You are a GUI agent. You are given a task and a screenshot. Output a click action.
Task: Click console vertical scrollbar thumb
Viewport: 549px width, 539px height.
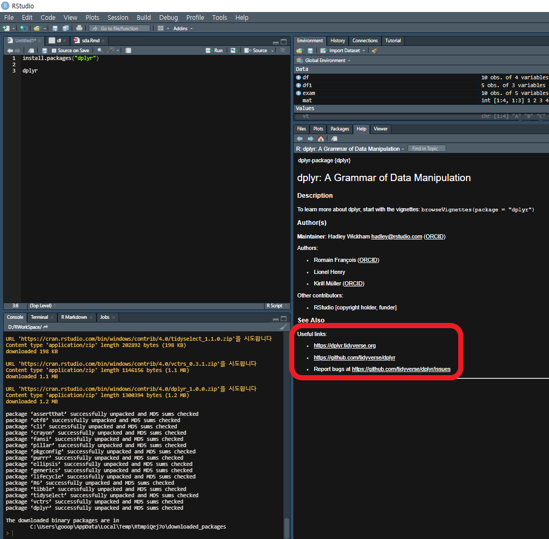click(287, 528)
